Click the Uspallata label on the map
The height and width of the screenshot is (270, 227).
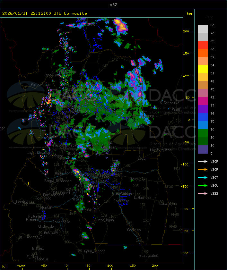[51, 75]
